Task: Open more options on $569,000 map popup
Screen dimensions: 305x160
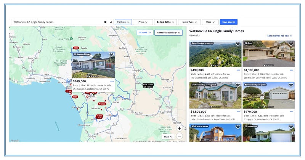Action: [112, 81]
